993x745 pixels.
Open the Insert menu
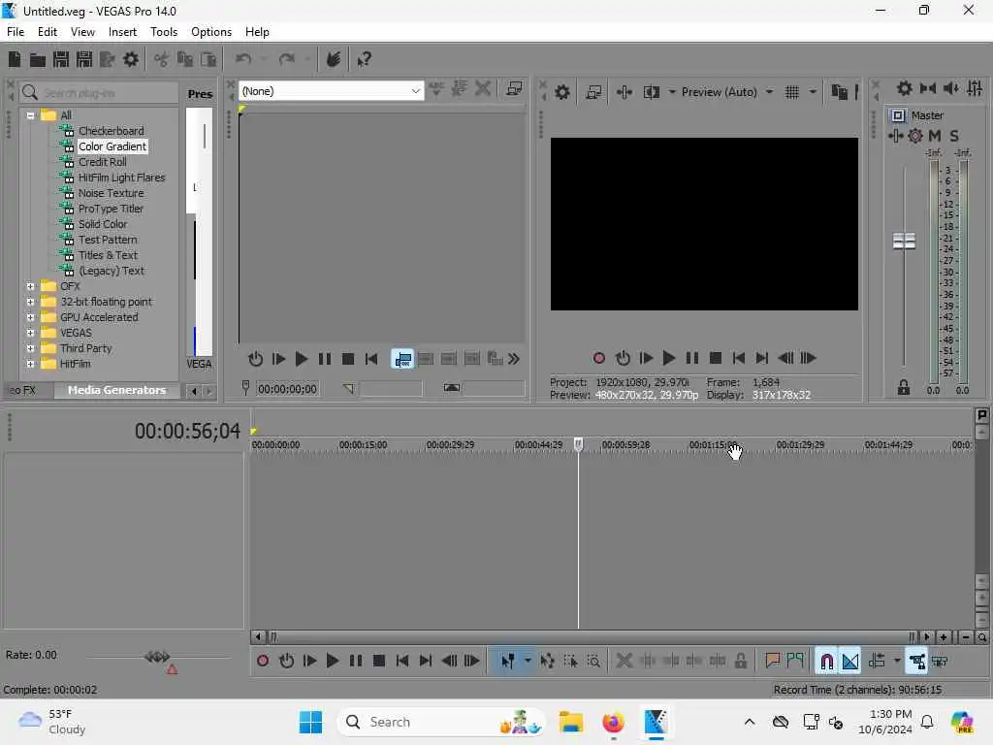tap(122, 32)
